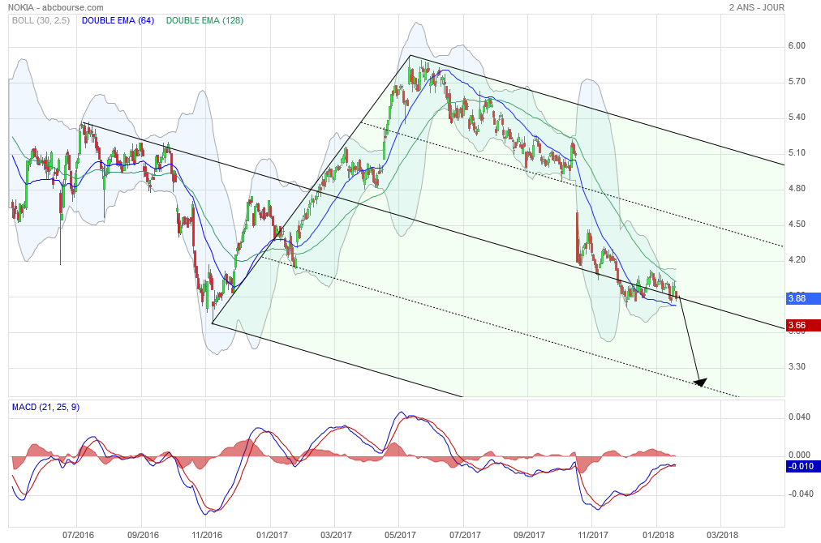The image size is (821, 543).
Task: Click the NOKIA – abcbourse.com title
Action: (56, 7)
